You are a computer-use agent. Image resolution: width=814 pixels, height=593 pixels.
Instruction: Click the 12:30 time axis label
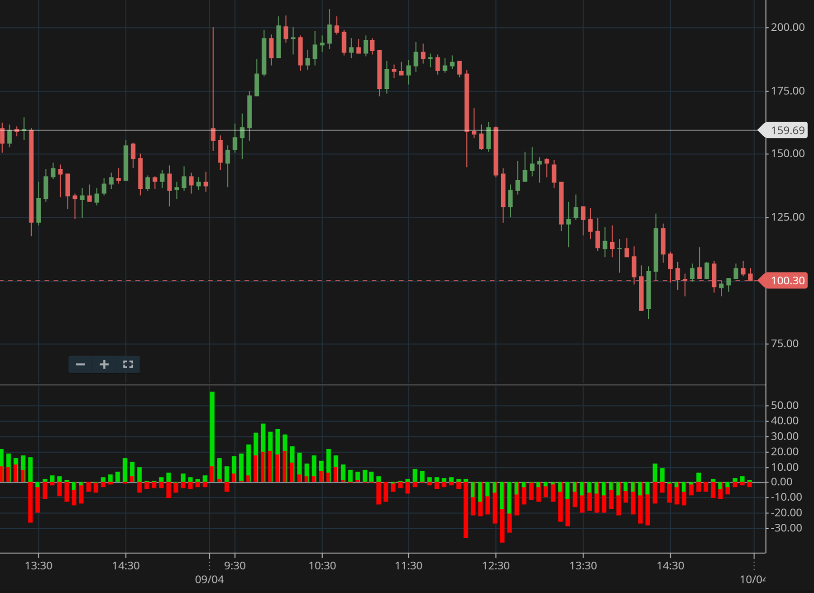[x=496, y=565]
